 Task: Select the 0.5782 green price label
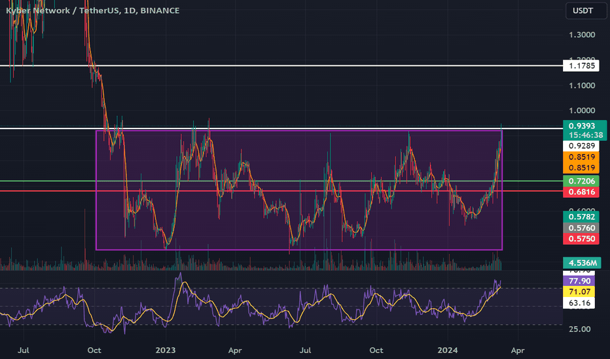coord(582,217)
